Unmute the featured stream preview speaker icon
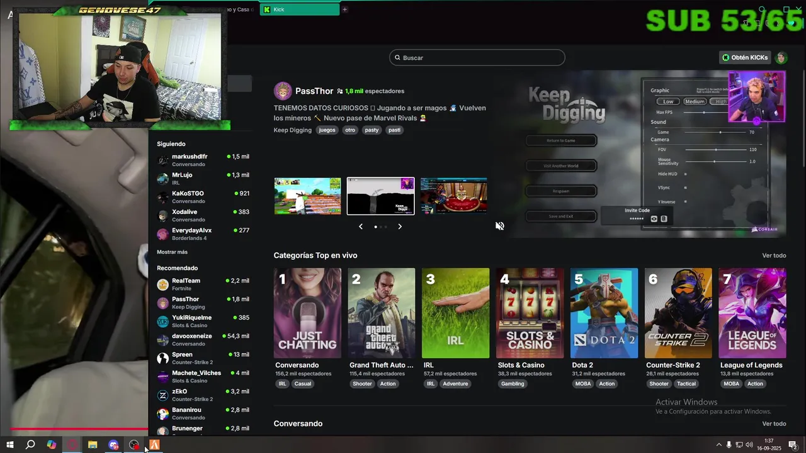Image resolution: width=806 pixels, height=453 pixels. point(499,226)
